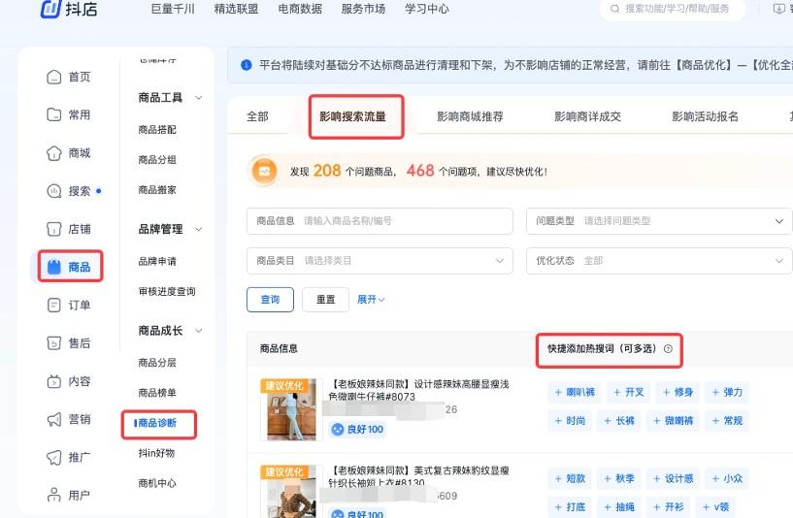Select the 订单 orders sidebar icon
The height and width of the screenshot is (518, 793).
tap(54, 305)
